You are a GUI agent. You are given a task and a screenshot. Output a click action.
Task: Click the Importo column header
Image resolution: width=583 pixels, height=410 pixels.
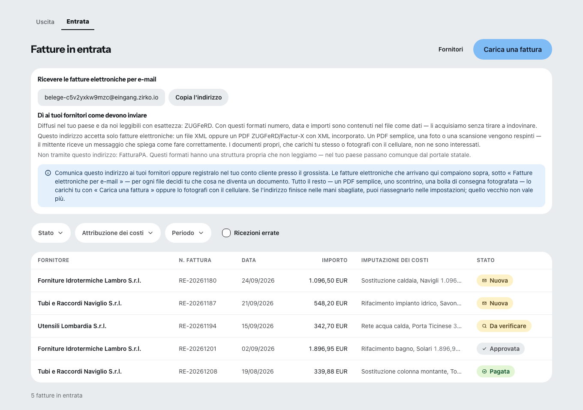(x=334, y=260)
